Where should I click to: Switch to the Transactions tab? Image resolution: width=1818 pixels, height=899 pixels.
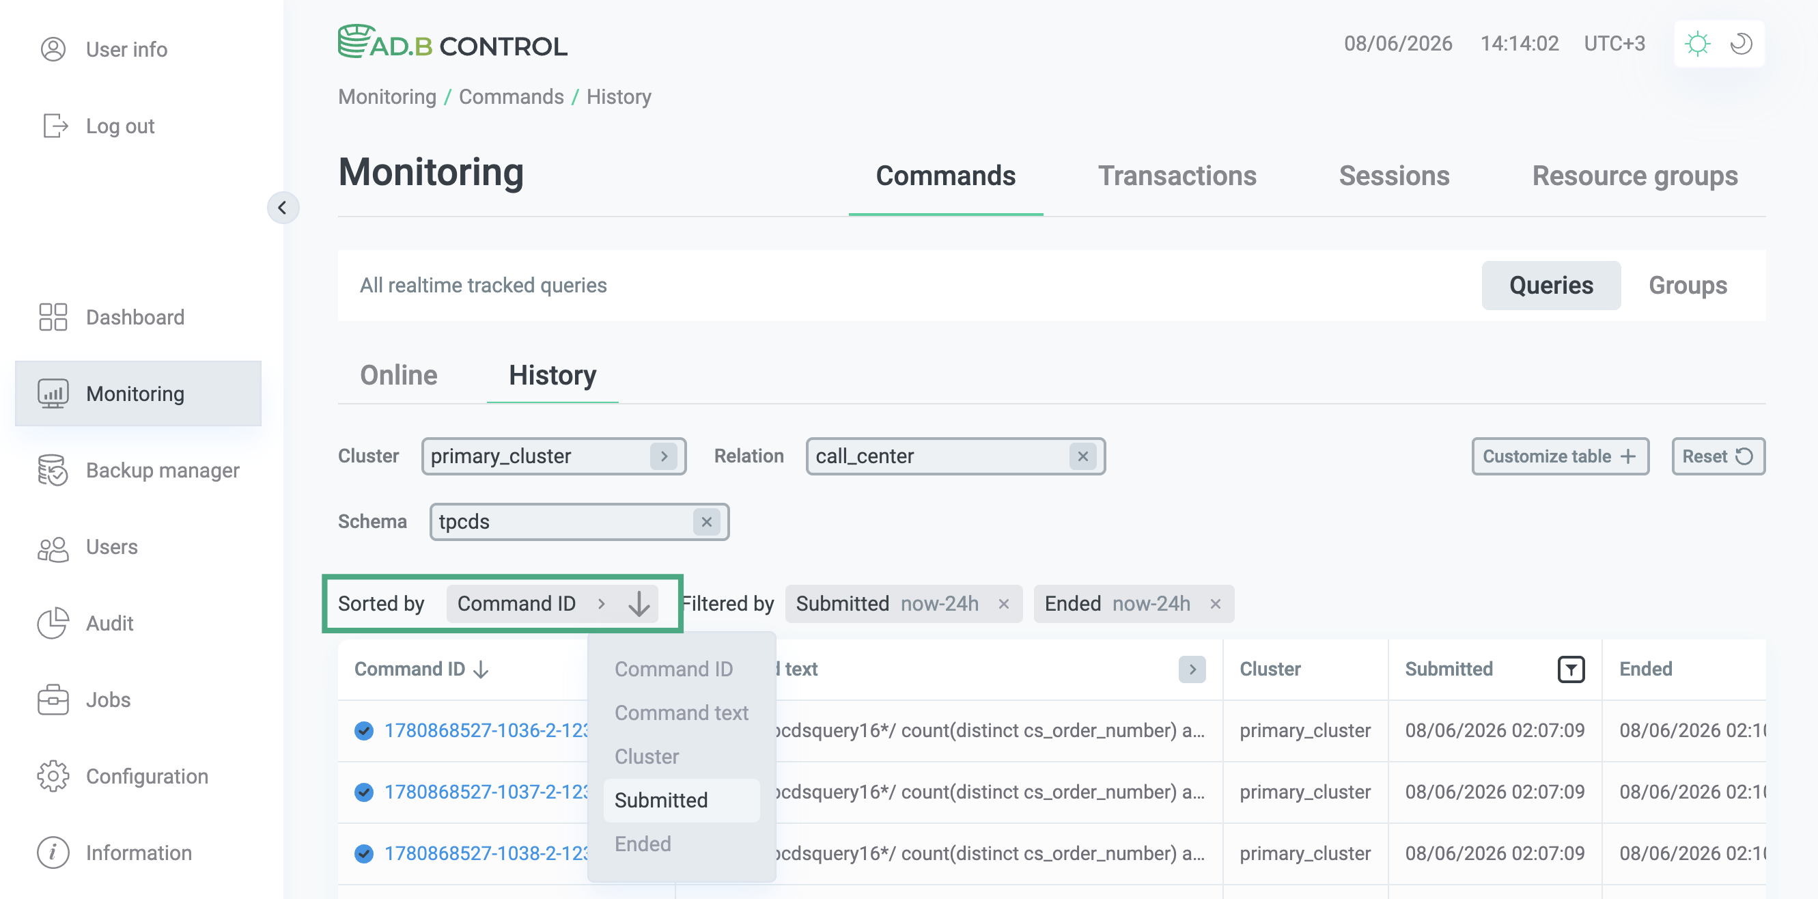pos(1177,176)
